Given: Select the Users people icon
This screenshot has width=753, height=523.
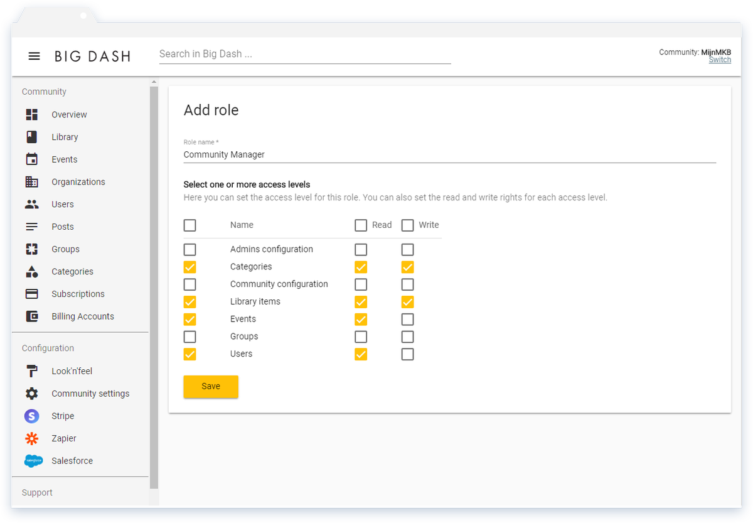Looking at the screenshot, I should point(33,204).
